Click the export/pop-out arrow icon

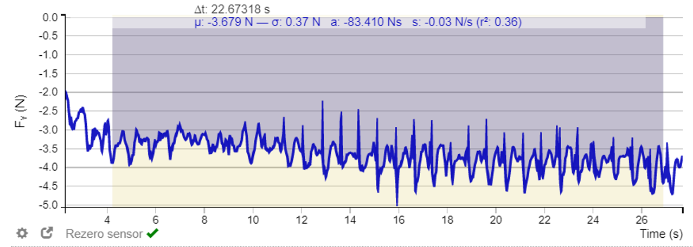47,233
